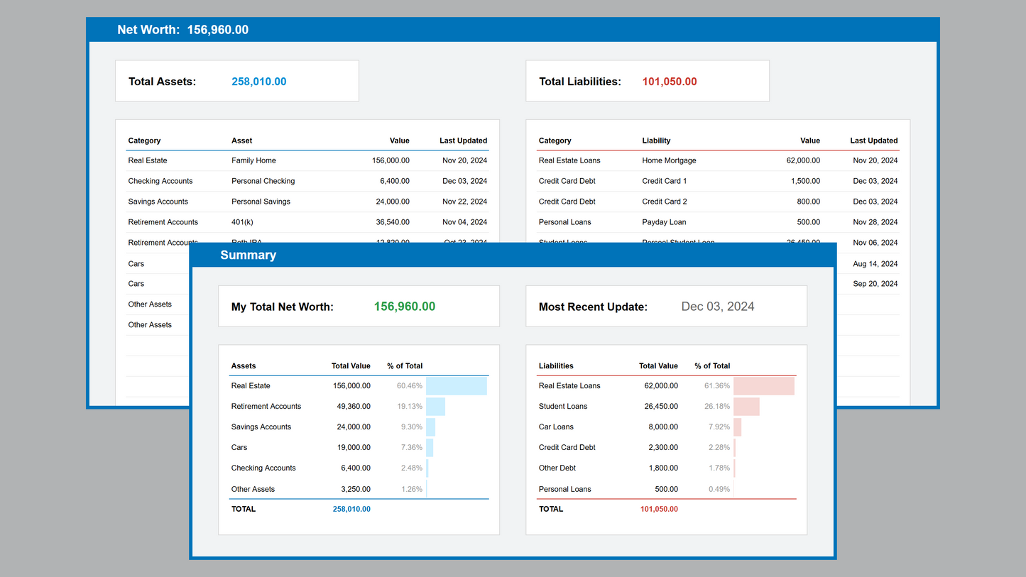Click 500.00 in the Payday Loan row
1026x577 pixels.
809,222
